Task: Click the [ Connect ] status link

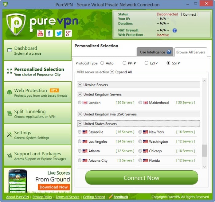Action: pyautogui.click(x=190, y=14)
